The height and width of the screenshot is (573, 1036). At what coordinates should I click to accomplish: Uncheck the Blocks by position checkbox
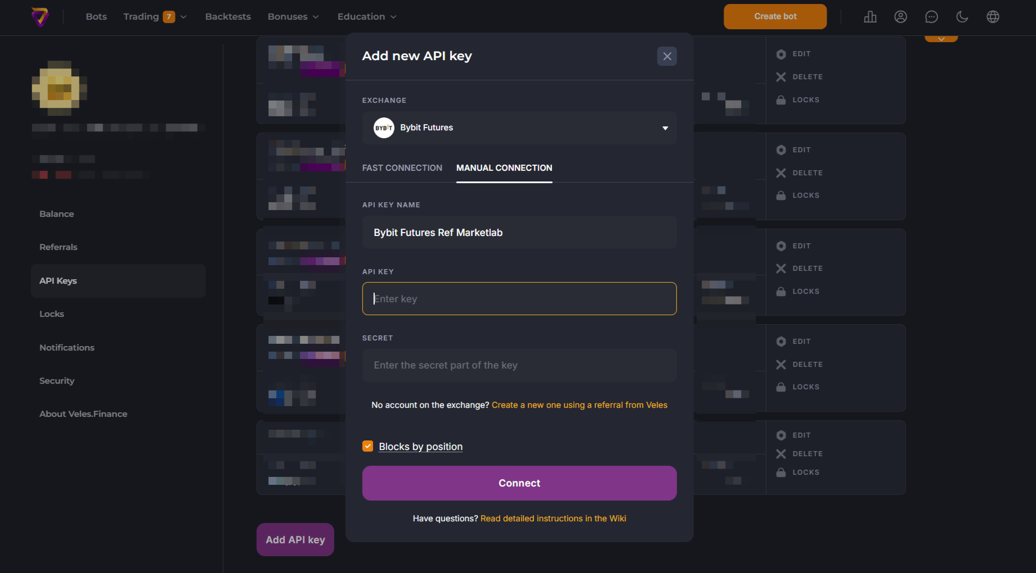coord(367,445)
